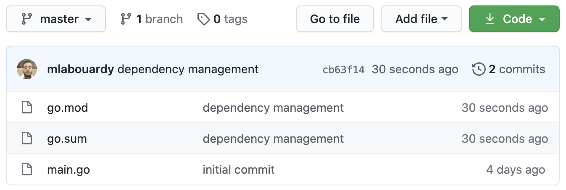View the 0 tags link
Image resolution: width=566 pixels, height=190 pixels.
[x=222, y=19]
